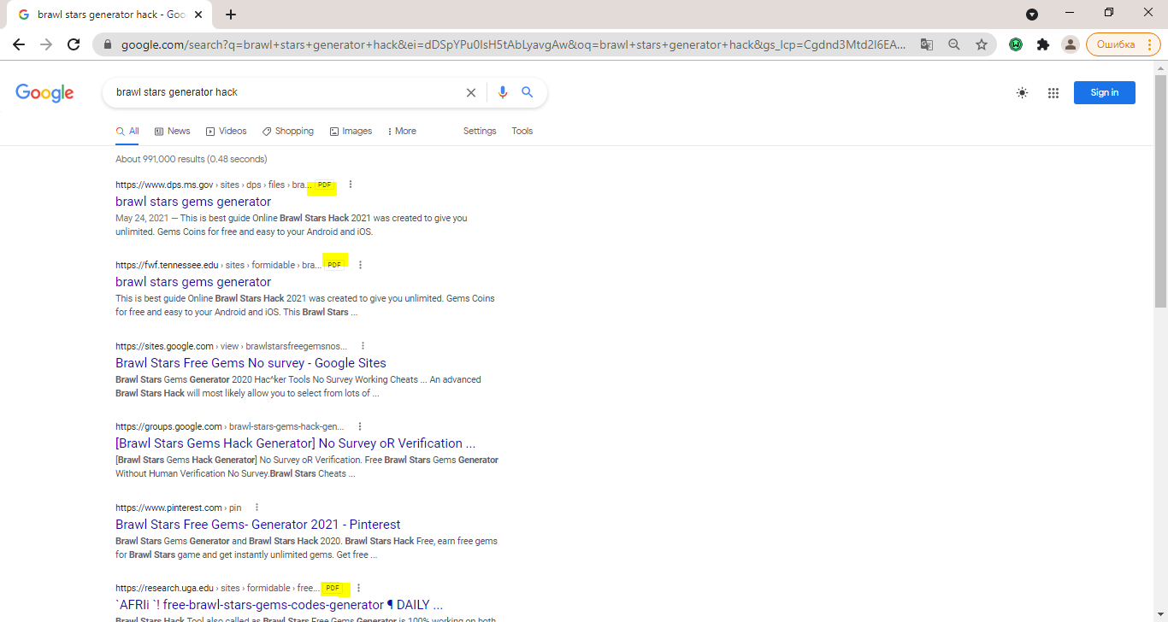Viewport: 1168px width, 622px height.
Task: Open options menu for groups.google.com result
Action: [x=360, y=426]
